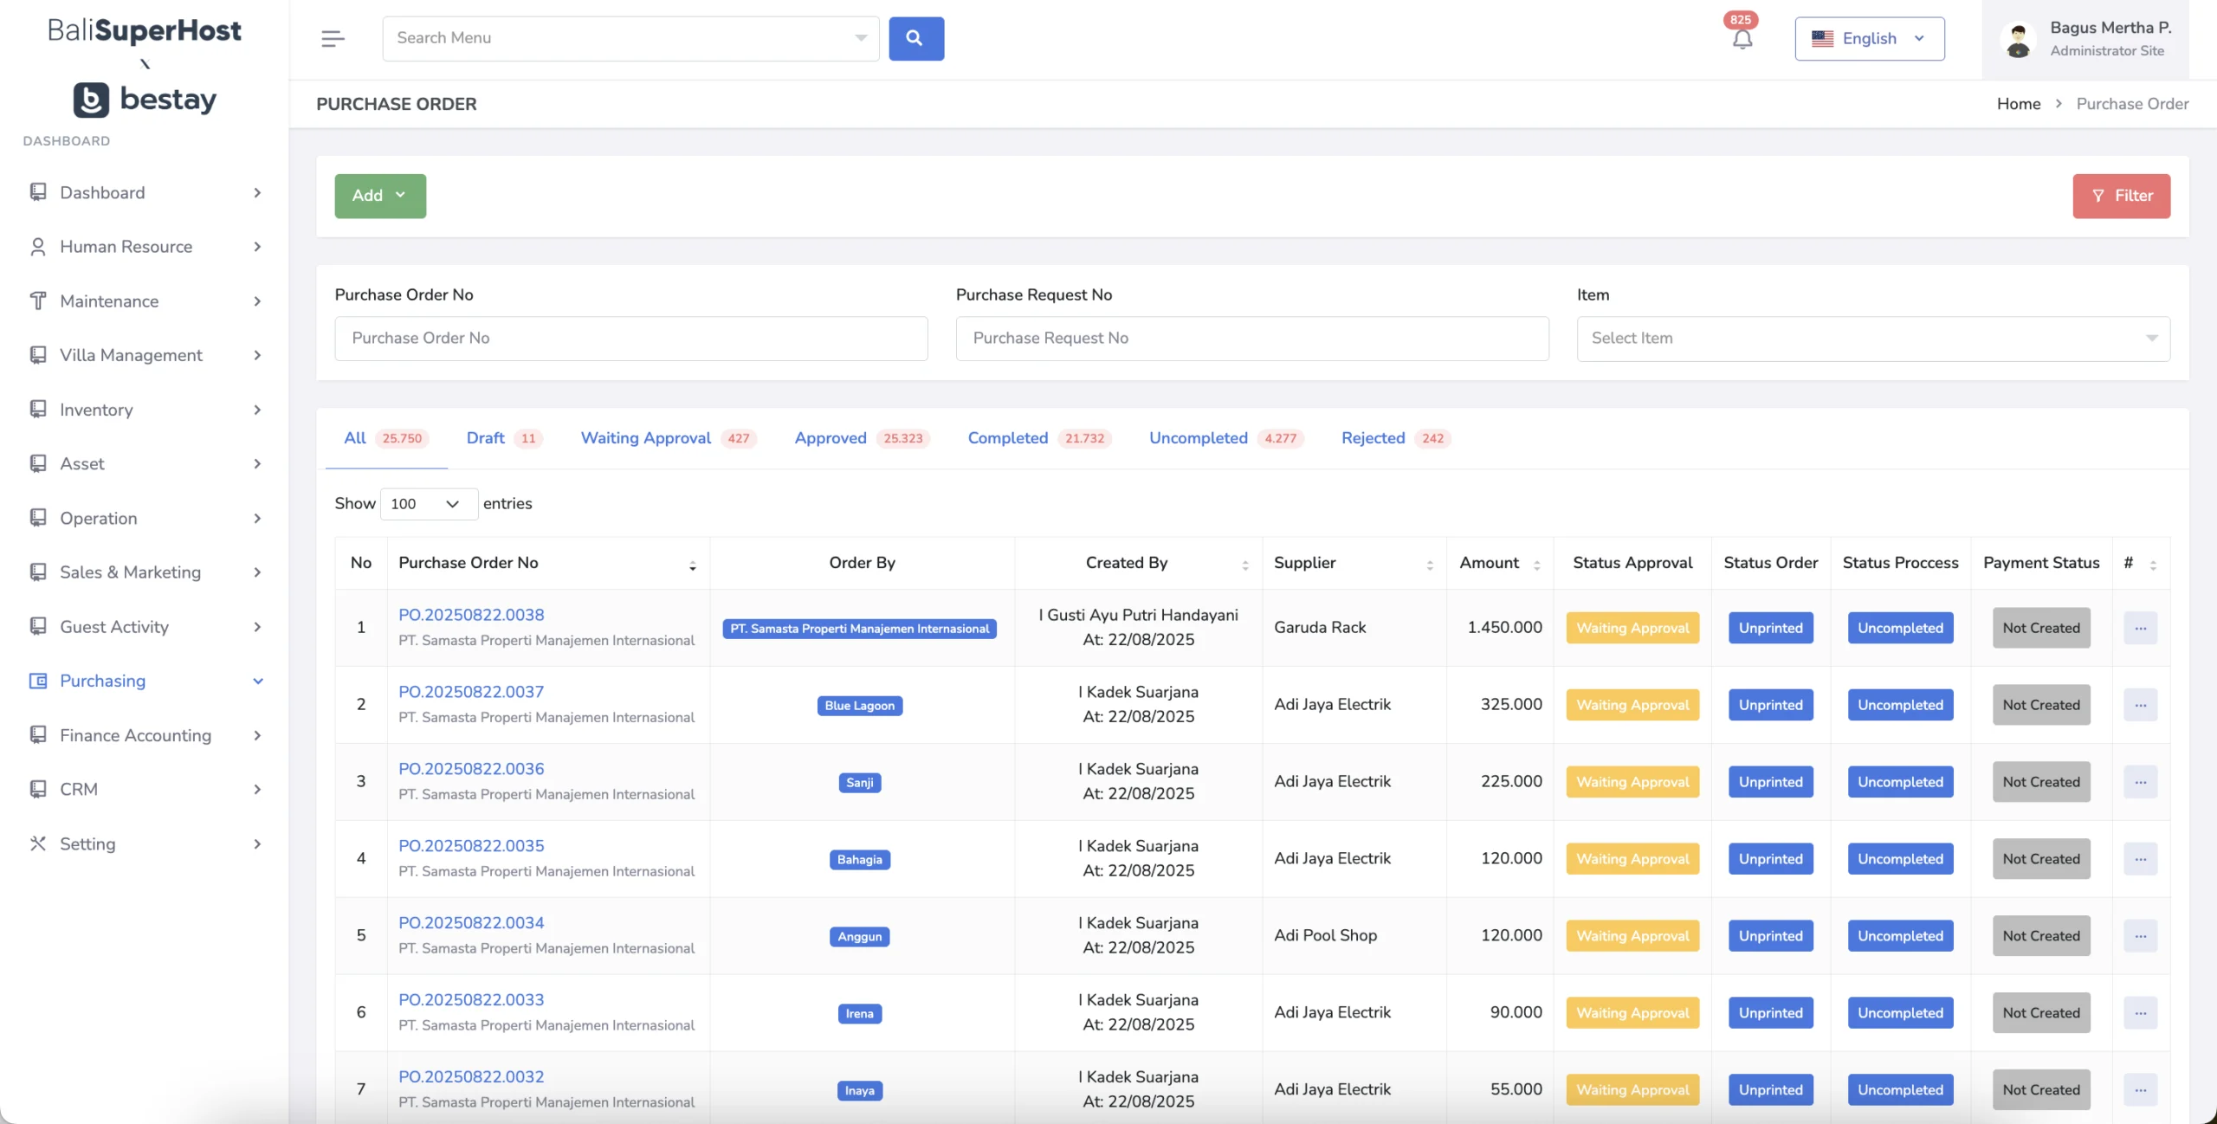Click the Setting tools icon
Image resolution: width=2217 pixels, height=1124 pixels.
tap(37, 843)
